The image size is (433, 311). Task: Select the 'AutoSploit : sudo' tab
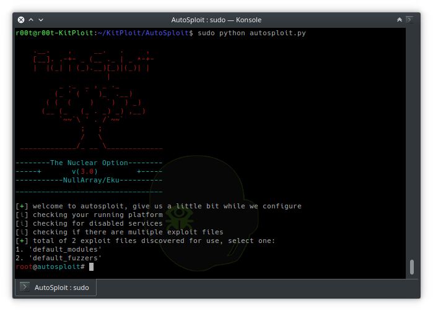point(56,288)
